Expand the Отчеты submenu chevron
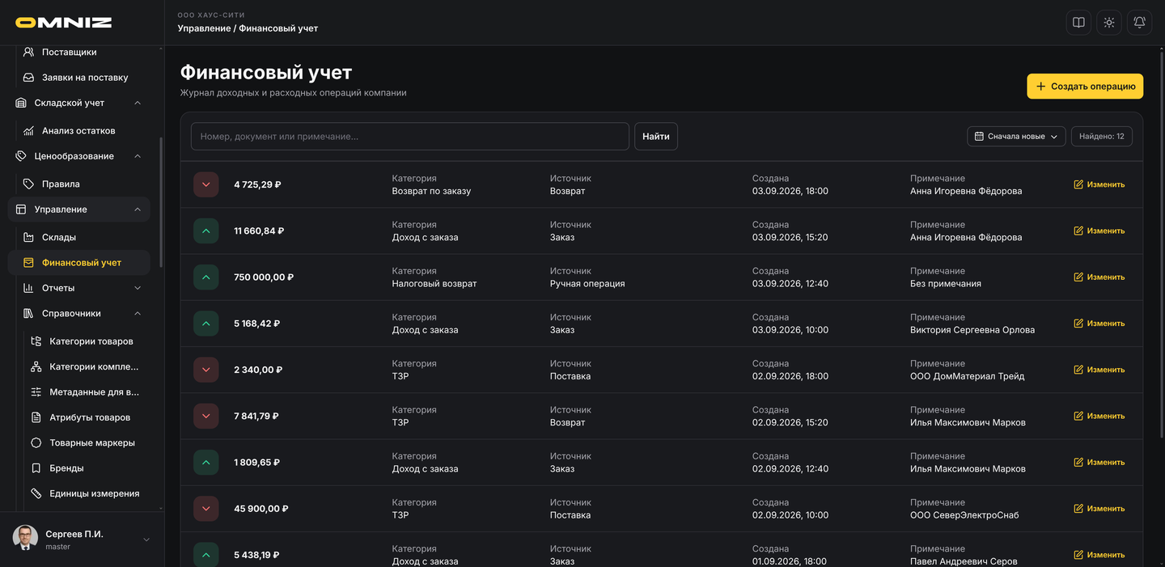This screenshot has height=567, width=1165. point(138,288)
